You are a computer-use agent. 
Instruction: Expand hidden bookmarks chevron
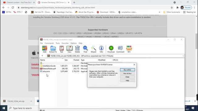tap(160, 12)
